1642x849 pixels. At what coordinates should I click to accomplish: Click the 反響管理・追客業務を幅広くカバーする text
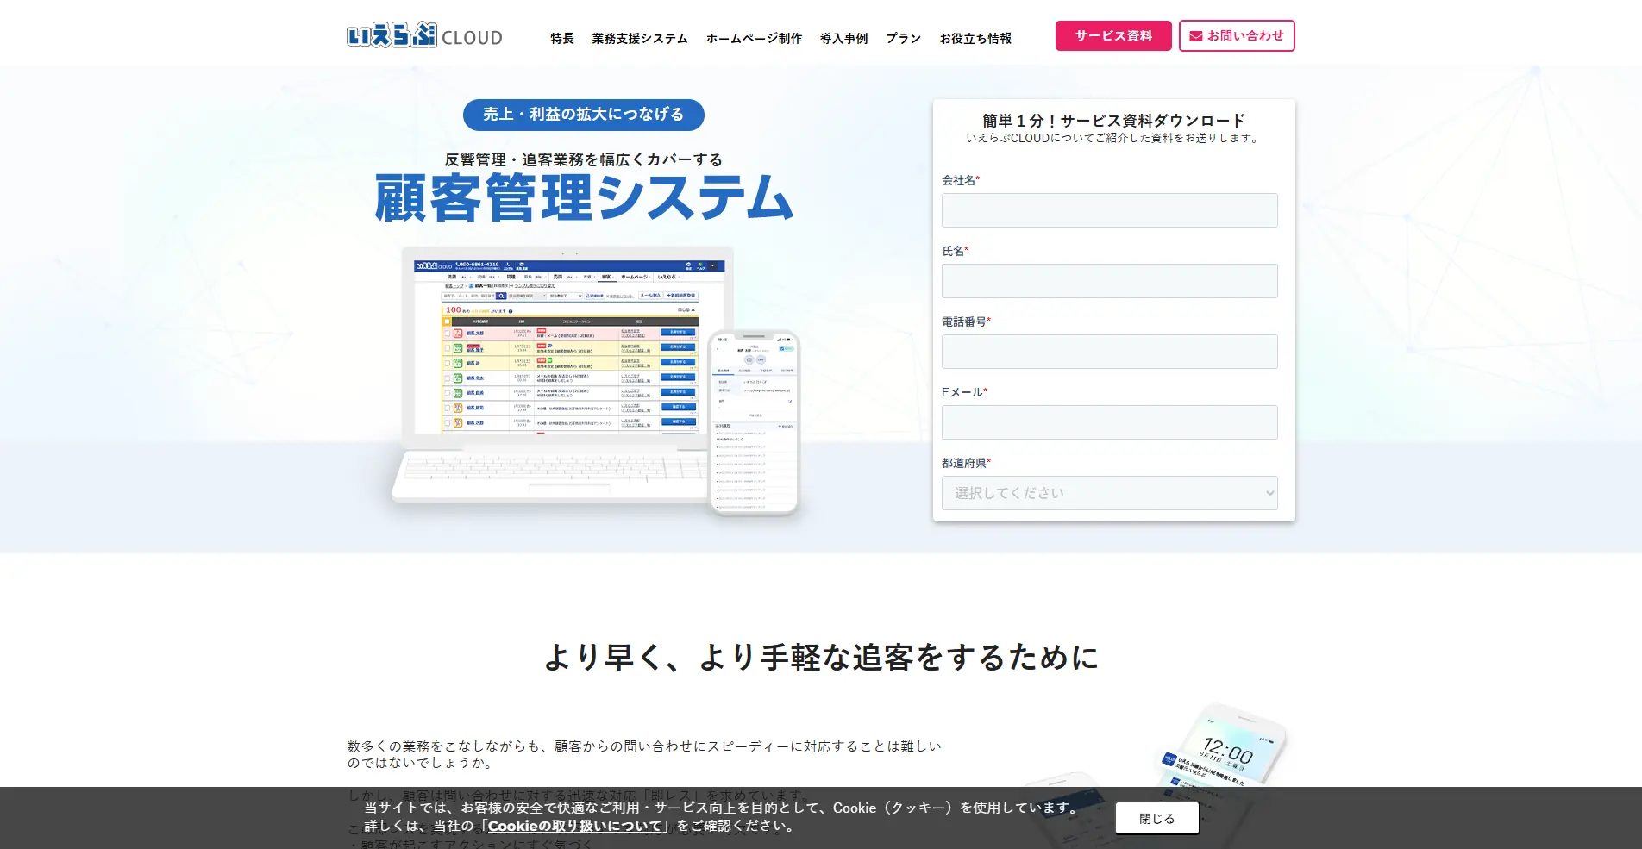(x=584, y=159)
